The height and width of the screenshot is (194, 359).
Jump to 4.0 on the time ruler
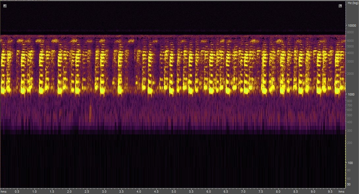point(139,191)
